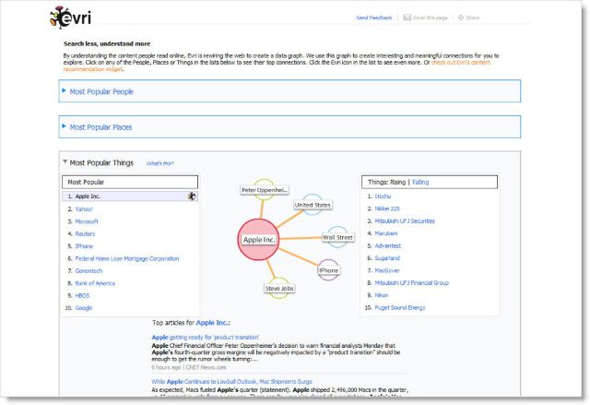Open MacGyver in the Rising list
Screen dimensions: 590x405
387,270
